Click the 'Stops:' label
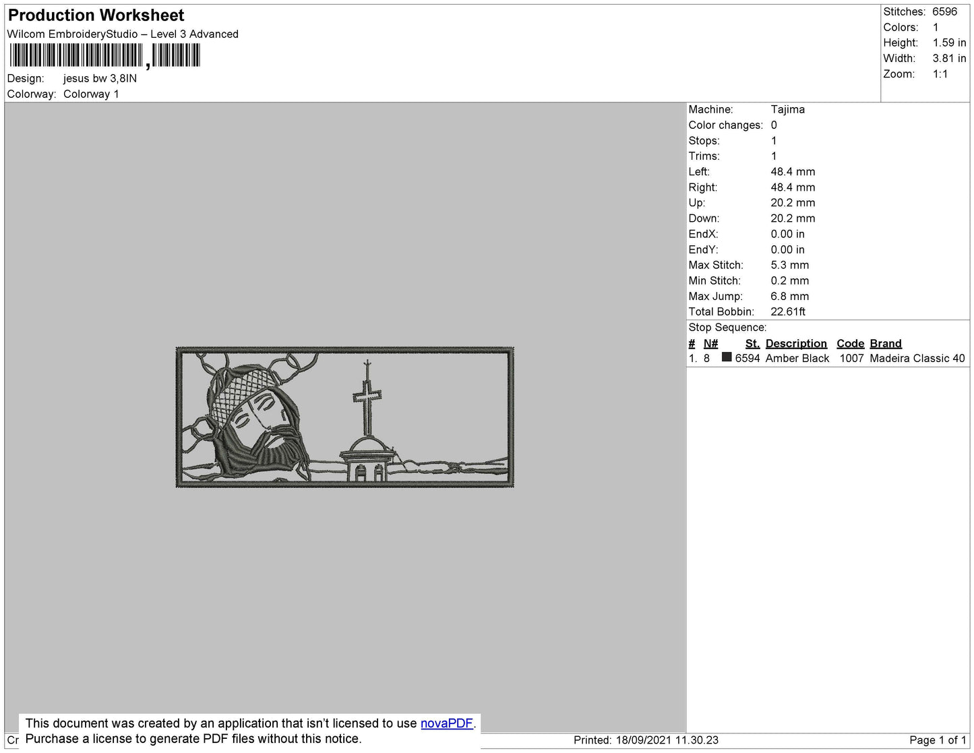This screenshot has height=753, width=974. (x=704, y=141)
